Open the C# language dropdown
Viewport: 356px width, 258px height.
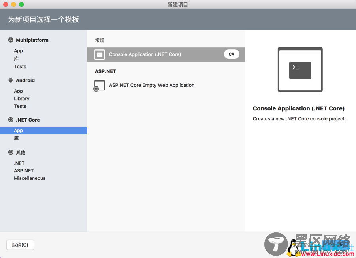pos(232,54)
